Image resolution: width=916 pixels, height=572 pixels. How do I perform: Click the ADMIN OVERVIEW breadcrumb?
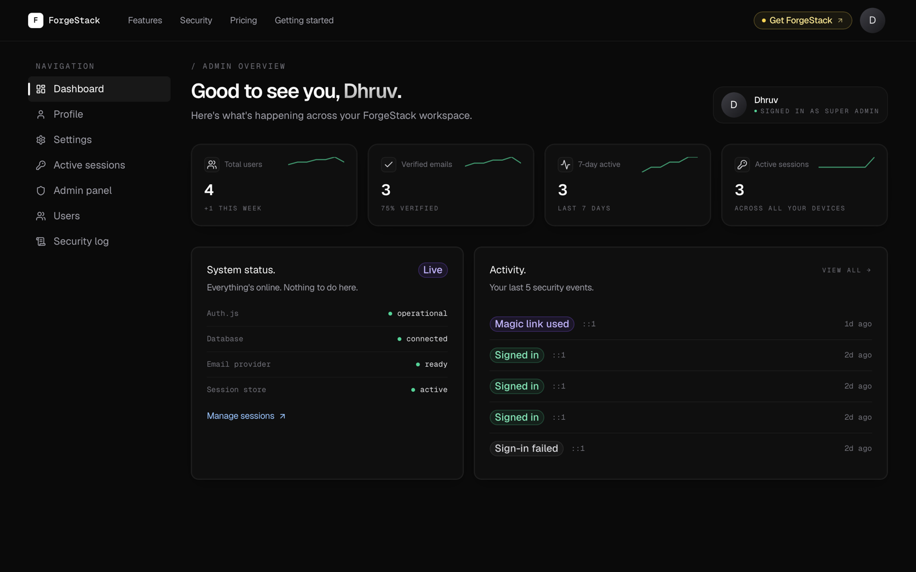(244, 66)
